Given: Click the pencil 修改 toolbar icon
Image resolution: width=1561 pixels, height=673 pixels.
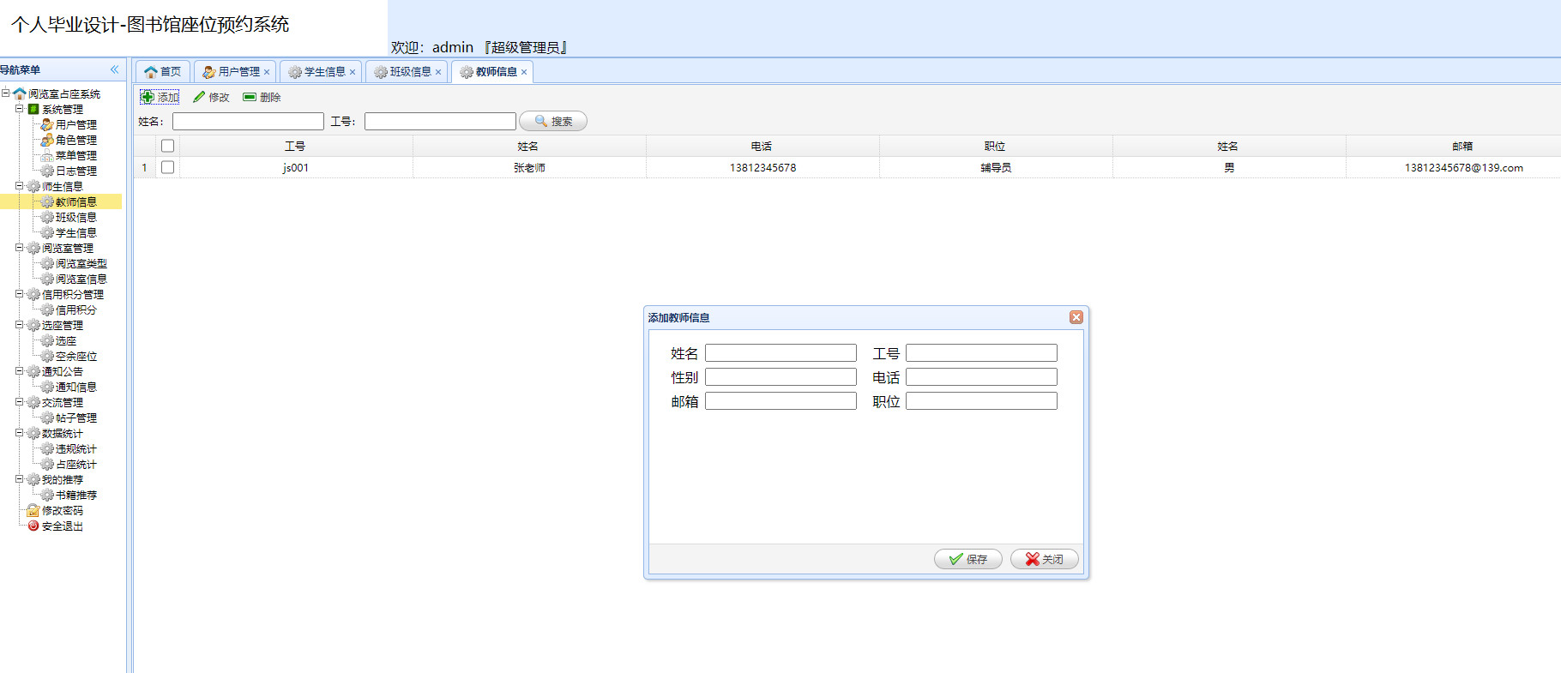Looking at the screenshot, I should click(199, 97).
